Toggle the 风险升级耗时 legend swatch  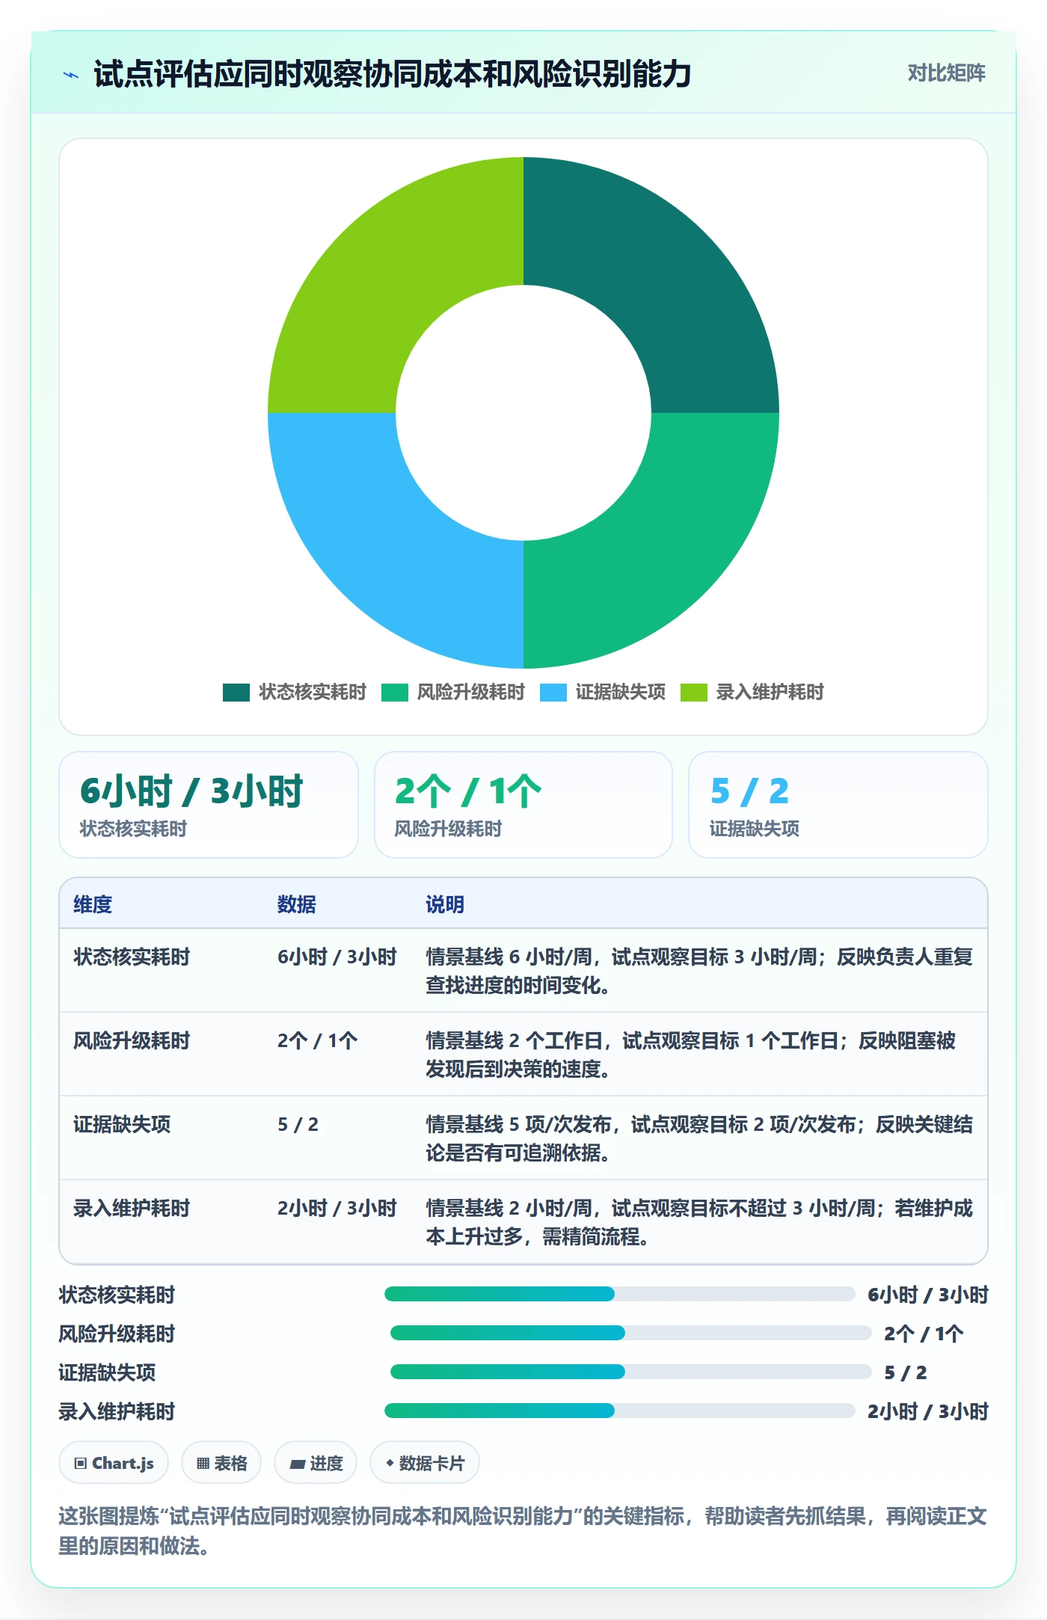coord(395,693)
